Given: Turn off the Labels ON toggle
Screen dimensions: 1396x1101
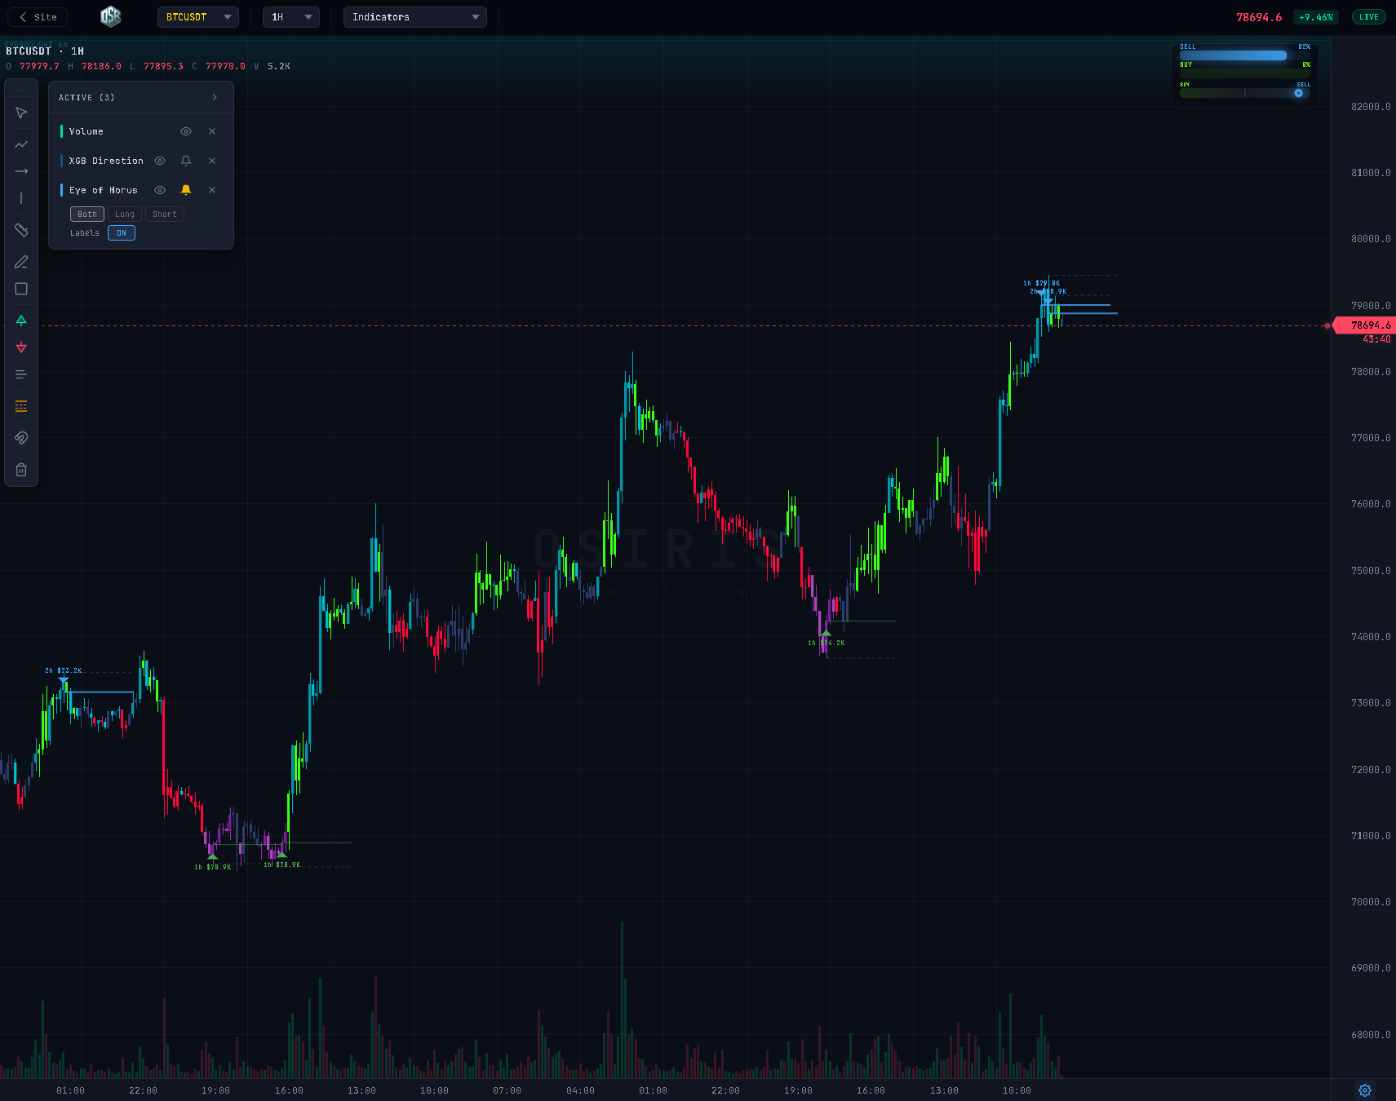Looking at the screenshot, I should point(122,233).
